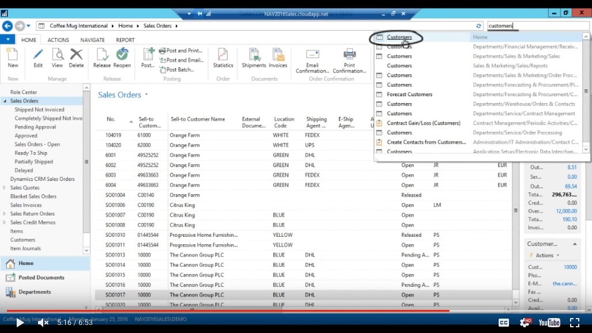Go back with the blue back arrow

(x=7, y=26)
